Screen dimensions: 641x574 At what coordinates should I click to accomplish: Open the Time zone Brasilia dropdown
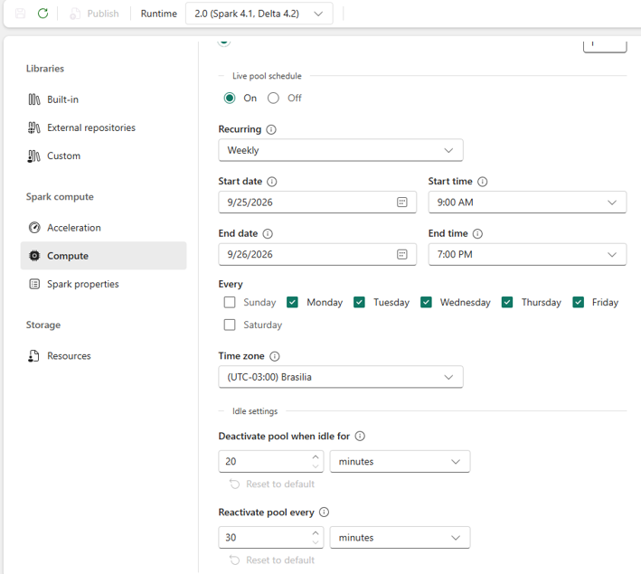[x=341, y=377]
